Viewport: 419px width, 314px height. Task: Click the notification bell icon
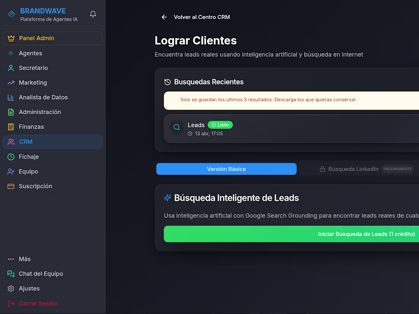[x=93, y=14]
